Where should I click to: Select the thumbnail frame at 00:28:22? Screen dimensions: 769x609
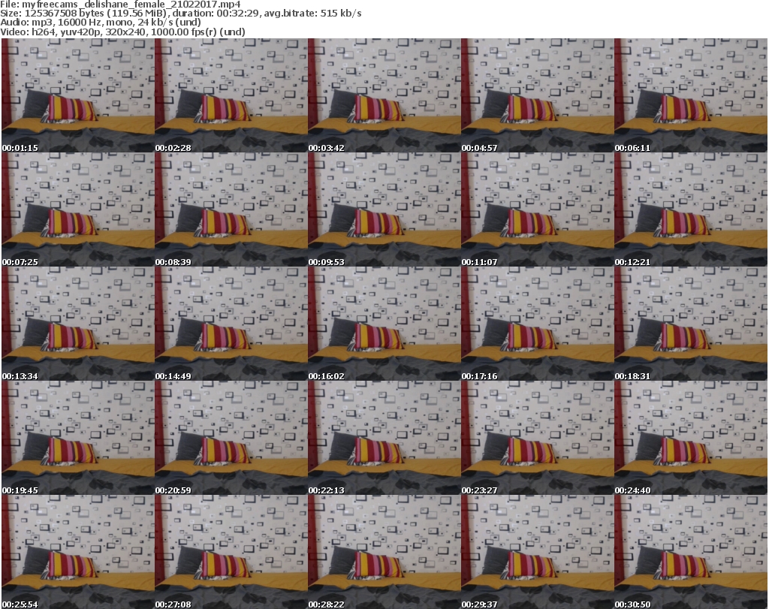(x=384, y=552)
